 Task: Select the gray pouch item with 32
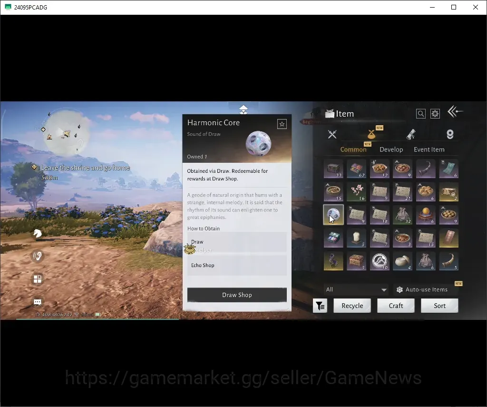[402, 215]
